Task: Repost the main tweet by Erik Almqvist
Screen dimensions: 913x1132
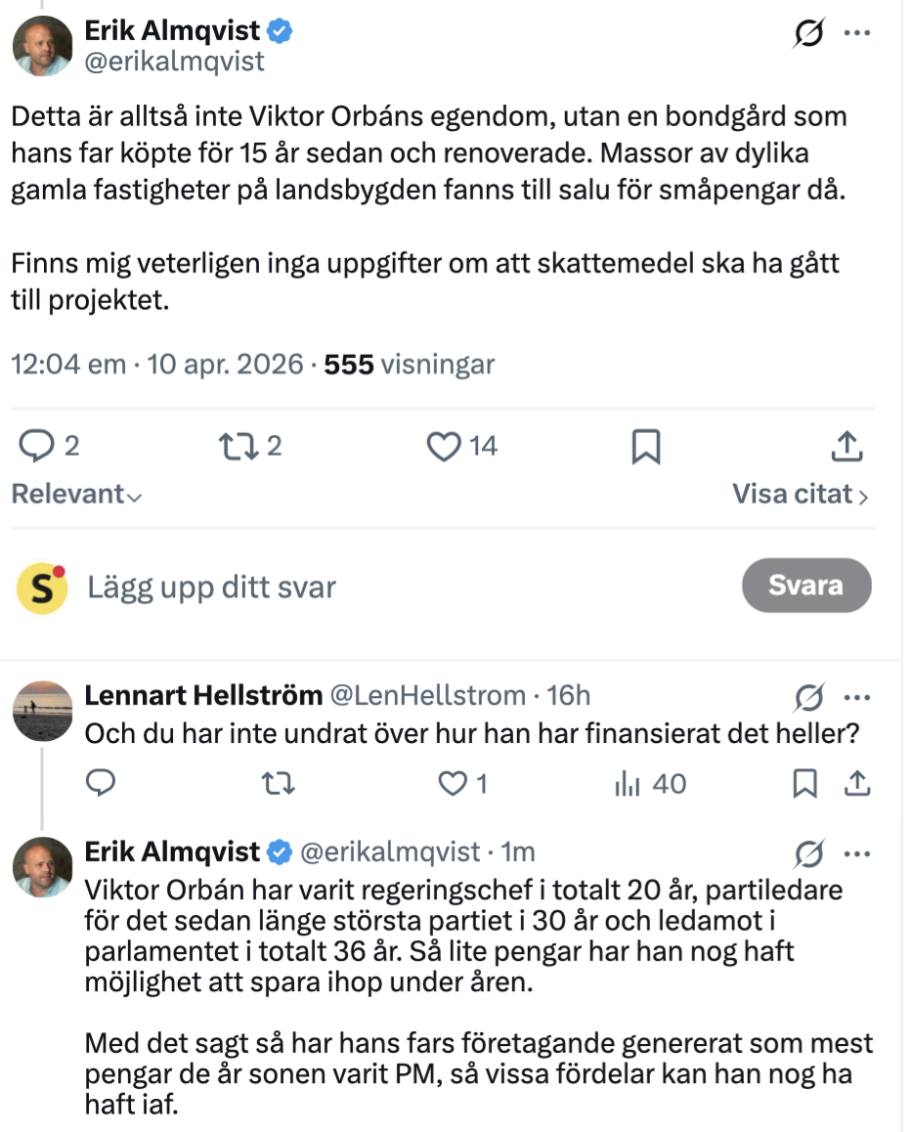Action: pyautogui.click(x=238, y=447)
